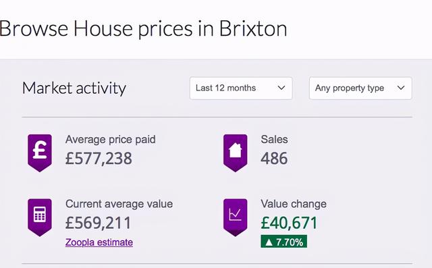Click the purple calculator icon
The image size is (432, 268).
click(x=40, y=217)
